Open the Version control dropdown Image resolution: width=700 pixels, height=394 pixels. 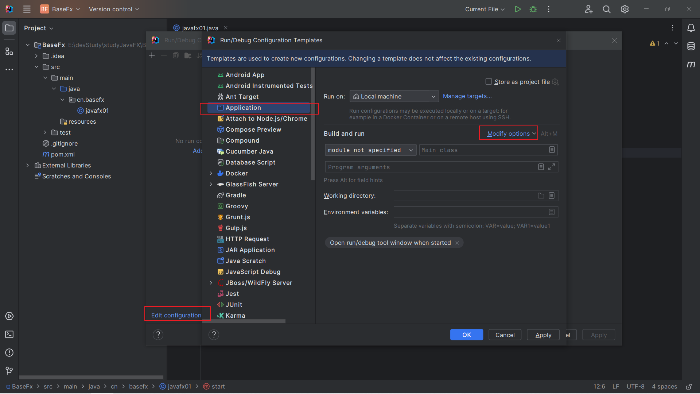[114, 9]
